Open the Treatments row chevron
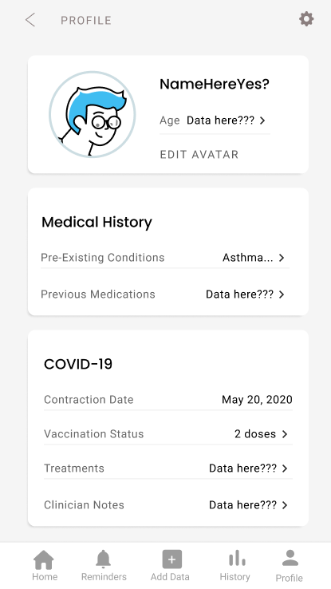This screenshot has height=589, width=331. click(x=285, y=468)
